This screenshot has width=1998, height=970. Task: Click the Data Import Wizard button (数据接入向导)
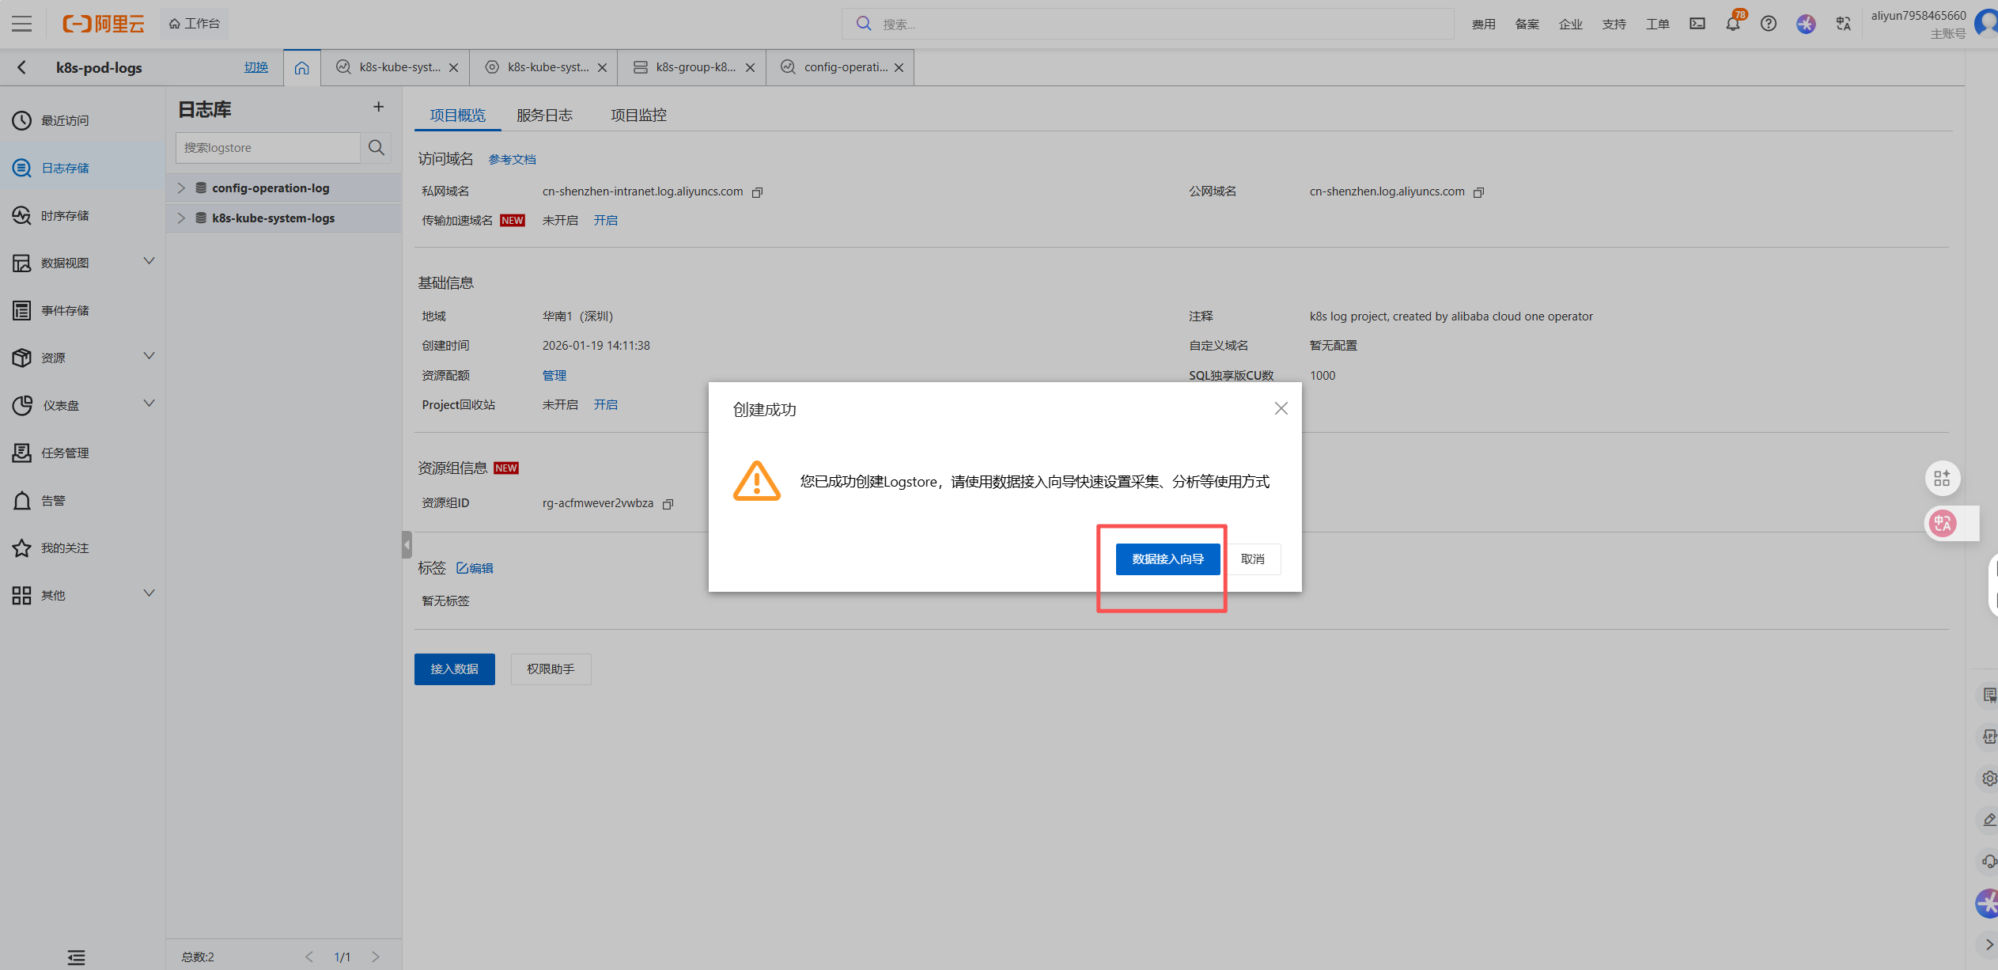1167,559
